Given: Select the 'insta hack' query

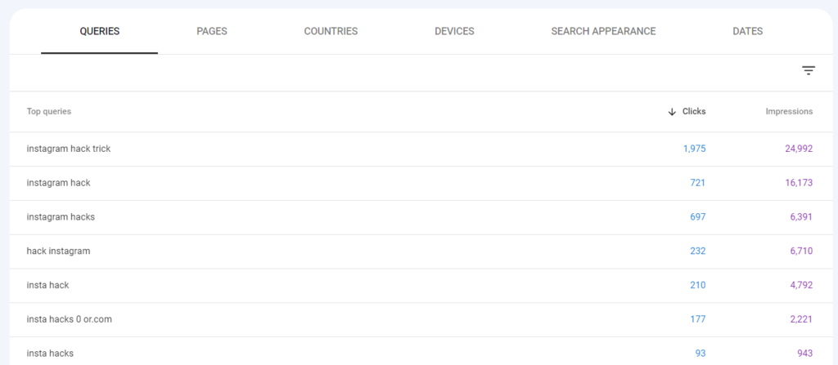Looking at the screenshot, I should pyautogui.click(x=47, y=286).
